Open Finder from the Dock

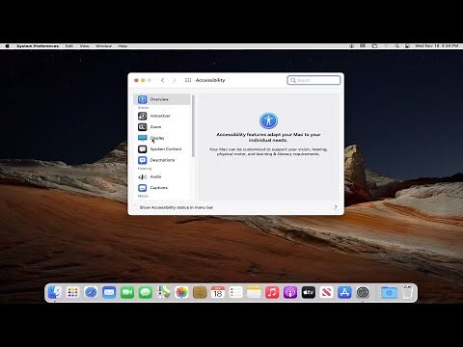tap(55, 292)
